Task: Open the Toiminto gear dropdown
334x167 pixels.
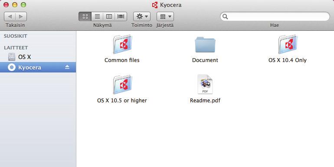Action: point(142,16)
